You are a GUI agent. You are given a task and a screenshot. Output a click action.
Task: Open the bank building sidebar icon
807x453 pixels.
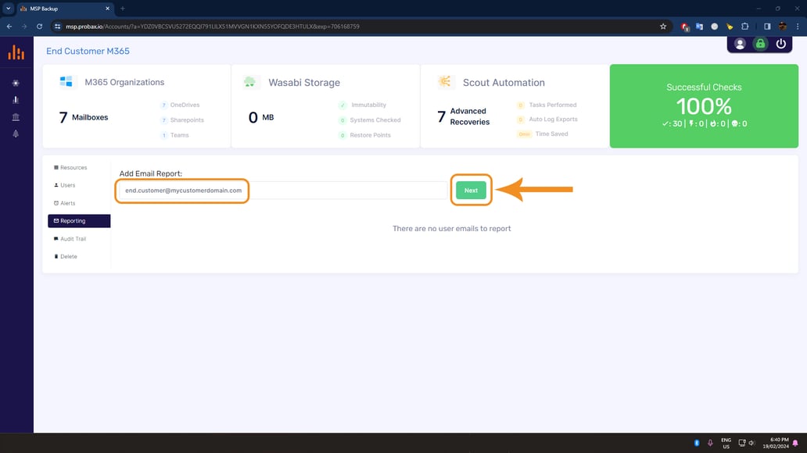16,116
